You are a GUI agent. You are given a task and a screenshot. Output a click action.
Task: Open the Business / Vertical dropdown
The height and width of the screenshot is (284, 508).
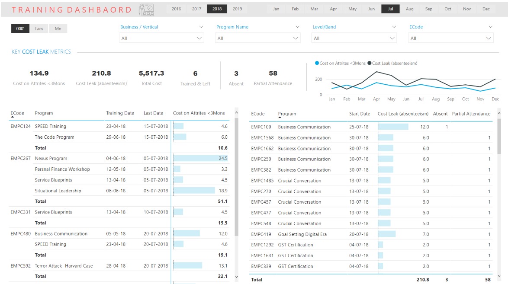161,38
